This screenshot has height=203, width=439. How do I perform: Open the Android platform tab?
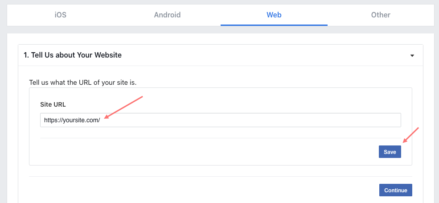(167, 15)
